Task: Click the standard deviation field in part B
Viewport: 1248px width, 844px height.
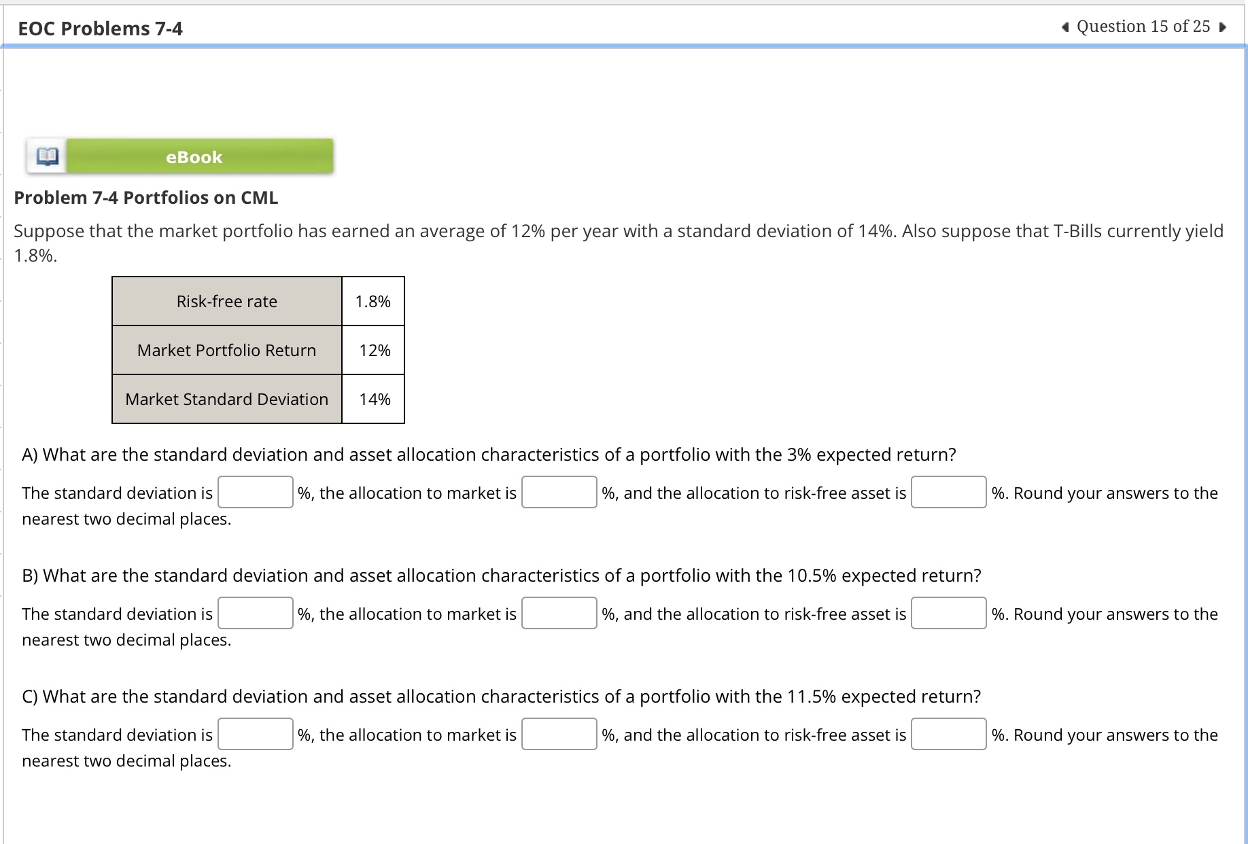Action: [254, 613]
